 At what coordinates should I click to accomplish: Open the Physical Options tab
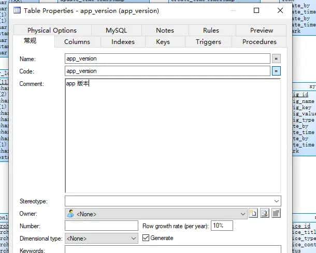pos(52,31)
